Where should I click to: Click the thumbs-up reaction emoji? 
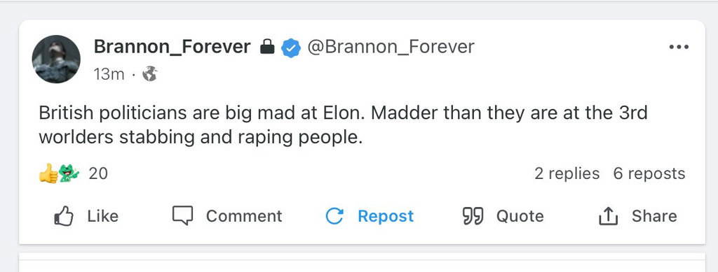point(48,174)
